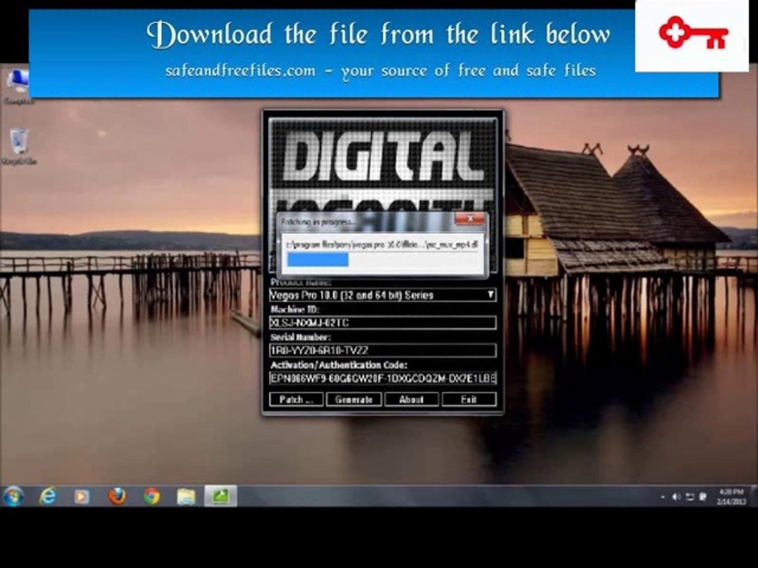Click the Exit button in keygen
This screenshot has height=568, width=758.
[468, 399]
